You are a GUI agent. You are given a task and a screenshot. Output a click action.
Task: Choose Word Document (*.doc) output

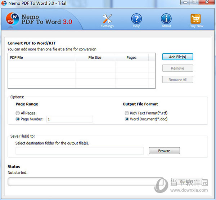pyautogui.click(x=127, y=119)
